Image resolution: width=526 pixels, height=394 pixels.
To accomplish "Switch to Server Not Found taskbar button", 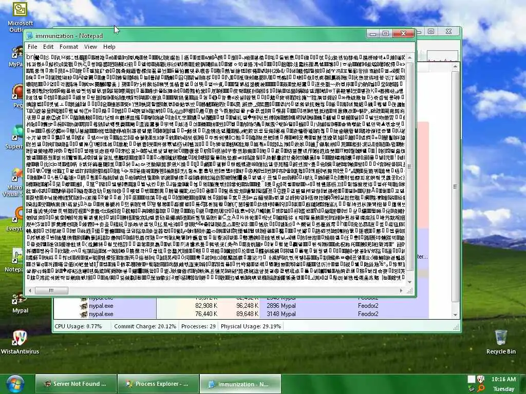I will pyautogui.click(x=76, y=384).
